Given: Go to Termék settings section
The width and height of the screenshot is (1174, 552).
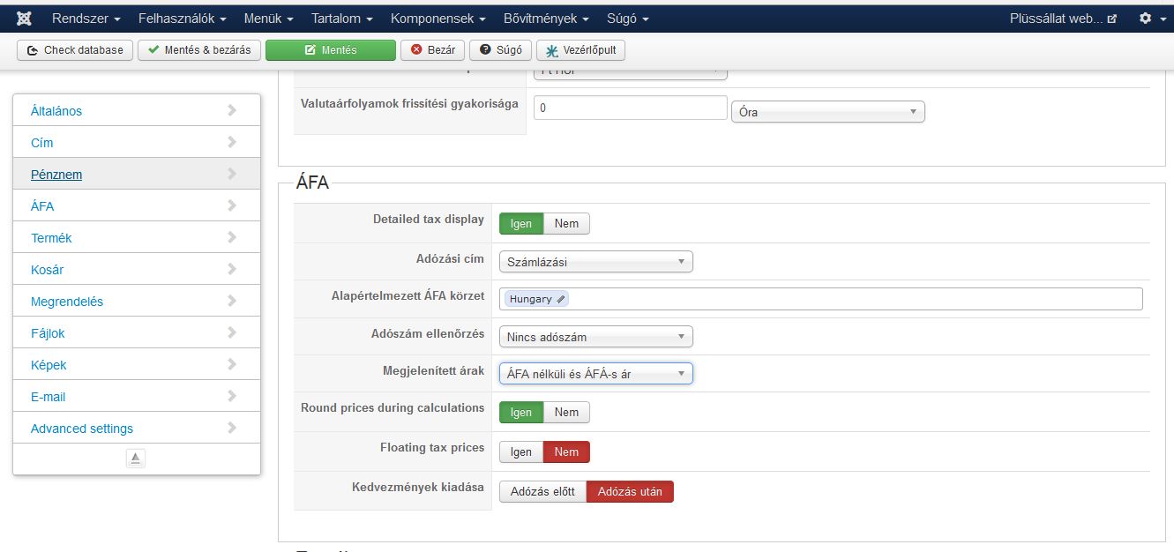Looking at the screenshot, I should 137,237.
